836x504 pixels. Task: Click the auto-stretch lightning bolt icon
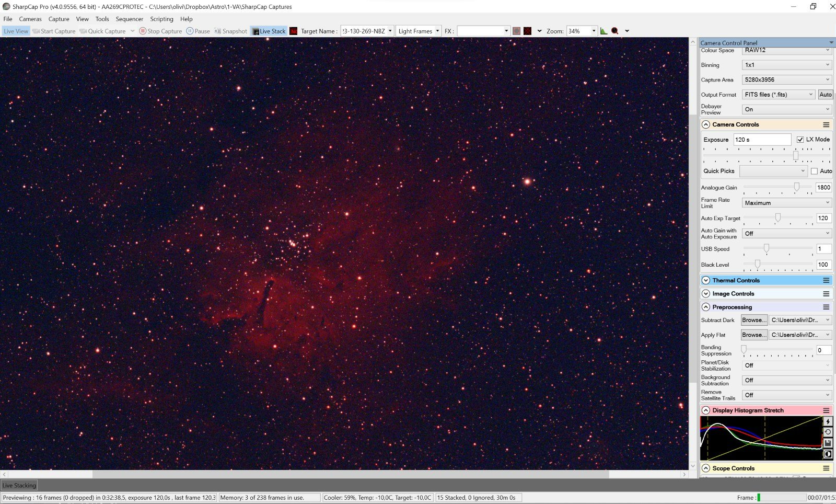(x=828, y=421)
